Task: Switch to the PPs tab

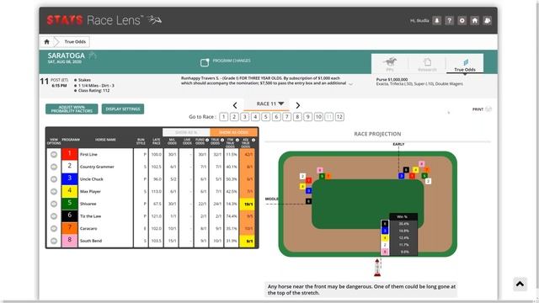Action: tap(390, 64)
